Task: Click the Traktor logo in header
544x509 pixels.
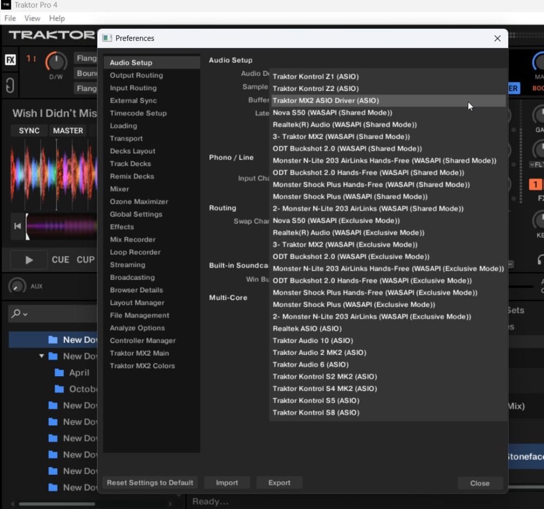Action: pos(52,35)
